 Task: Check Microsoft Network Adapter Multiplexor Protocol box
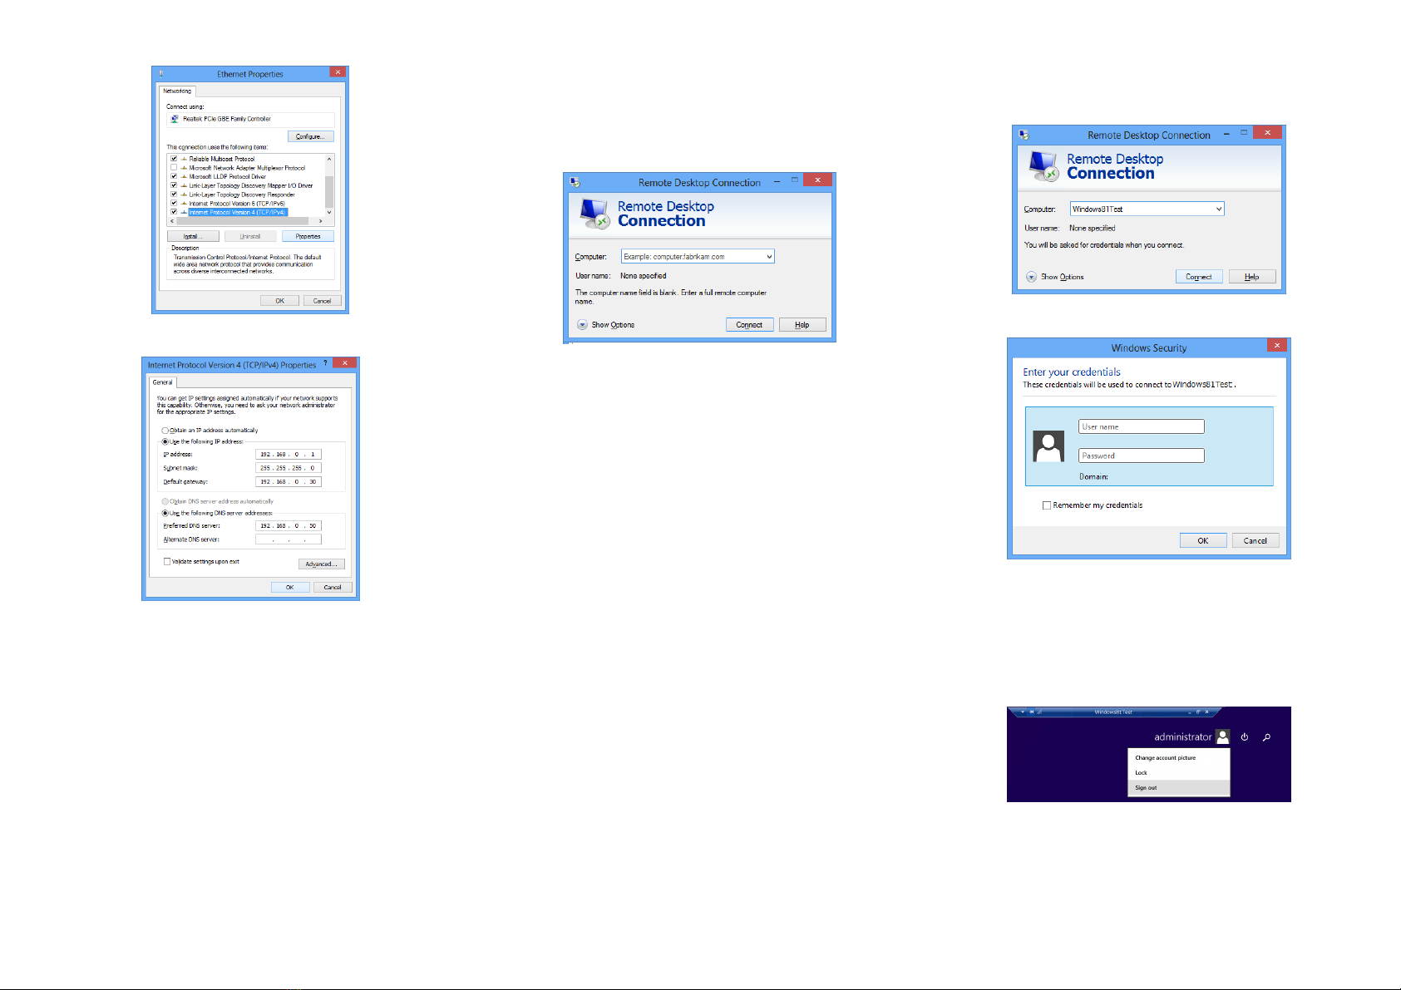174,168
